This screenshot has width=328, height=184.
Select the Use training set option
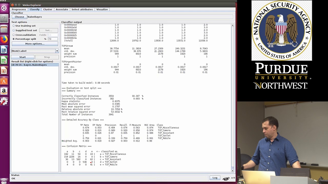[25, 26]
